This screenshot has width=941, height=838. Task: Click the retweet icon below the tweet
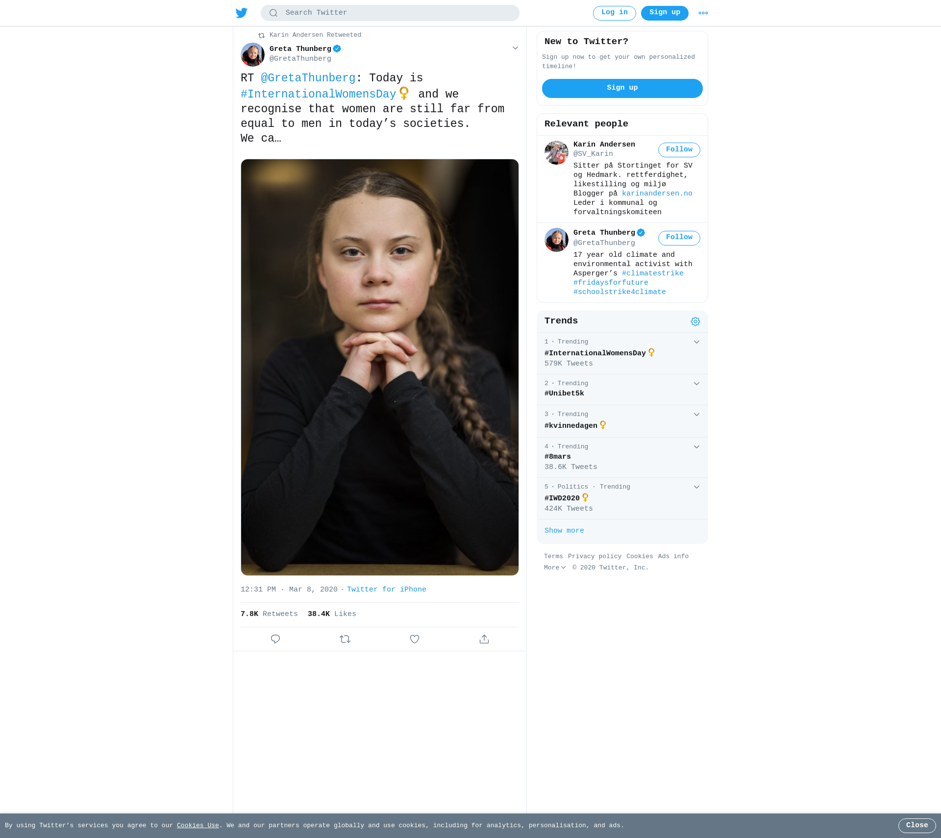pos(345,639)
